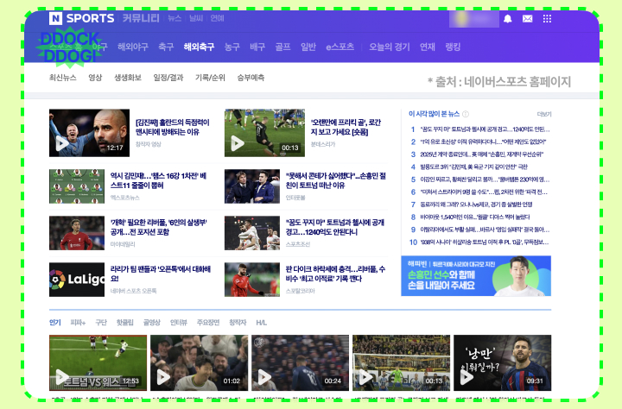Click the Liverpool player article thumbnail

[77, 233]
